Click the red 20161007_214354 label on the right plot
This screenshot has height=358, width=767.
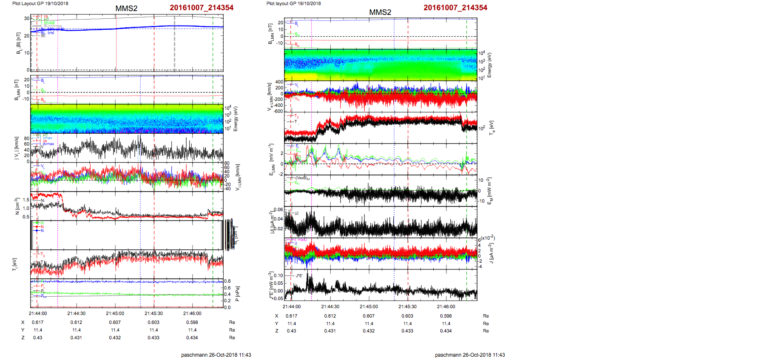coord(455,8)
